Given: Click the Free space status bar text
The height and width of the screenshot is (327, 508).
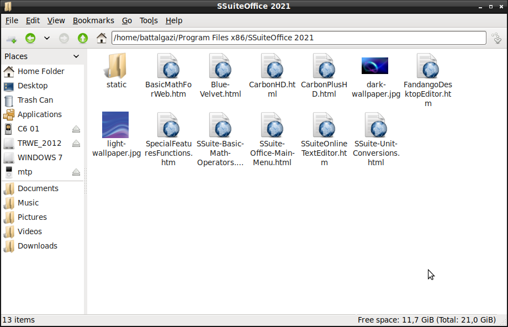Looking at the screenshot, I should tap(427, 320).
